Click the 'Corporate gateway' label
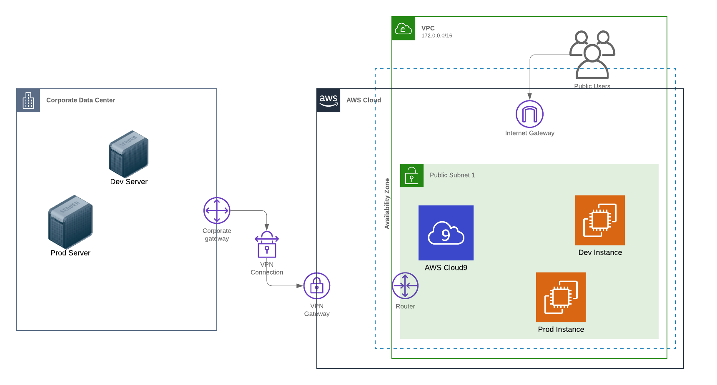The image size is (717, 385). click(217, 235)
